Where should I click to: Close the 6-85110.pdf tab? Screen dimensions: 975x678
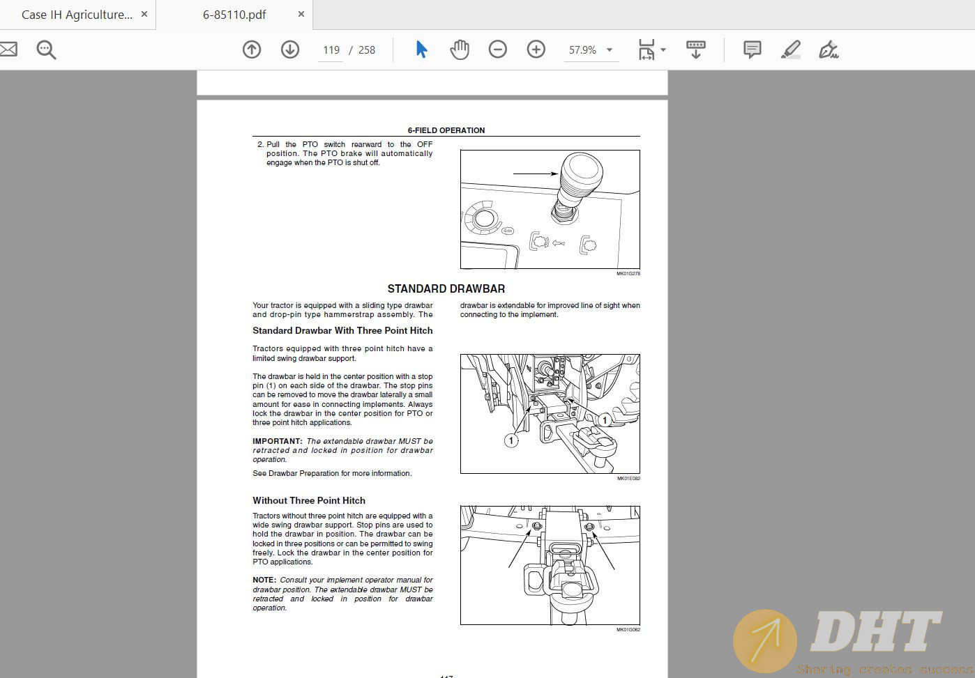301,14
